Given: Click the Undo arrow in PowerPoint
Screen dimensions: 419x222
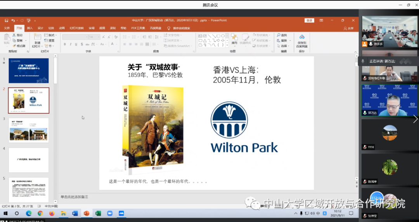Looking at the screenshot, I should coord(13,20).
